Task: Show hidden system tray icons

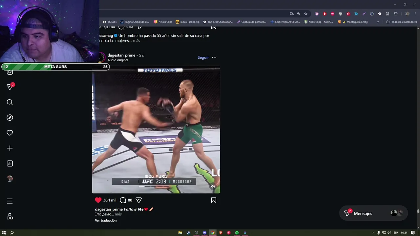Action: point(373,233)
